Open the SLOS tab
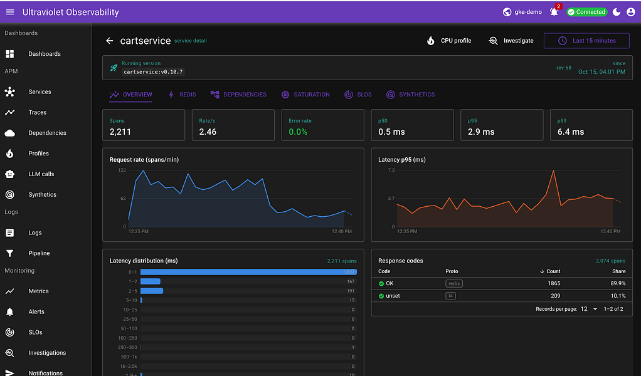641x376 pixels. pyautogui.click(x=358, y=95)
